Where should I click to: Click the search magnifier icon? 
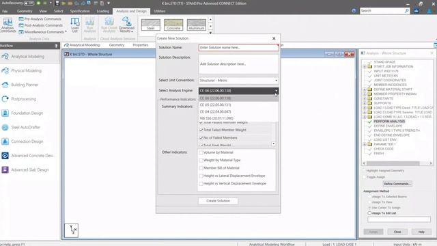[407, 11]
